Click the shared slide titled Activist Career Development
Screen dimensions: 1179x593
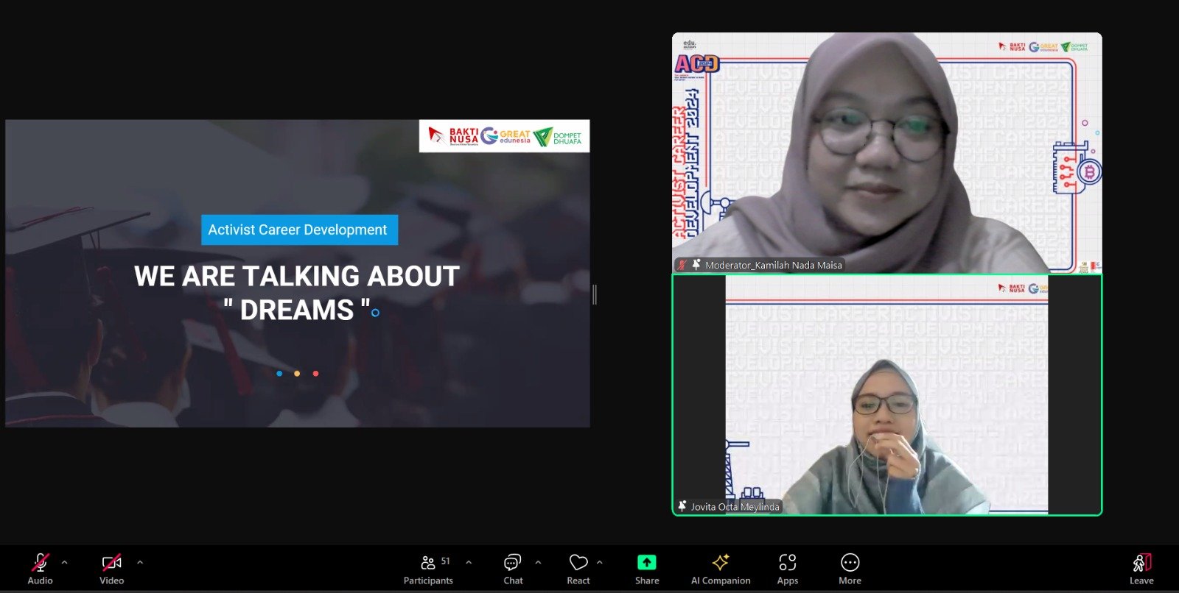tap(297, 273)
